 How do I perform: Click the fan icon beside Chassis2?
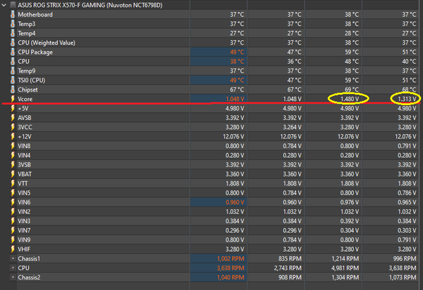pyautogui.click(x=13, y=277)
